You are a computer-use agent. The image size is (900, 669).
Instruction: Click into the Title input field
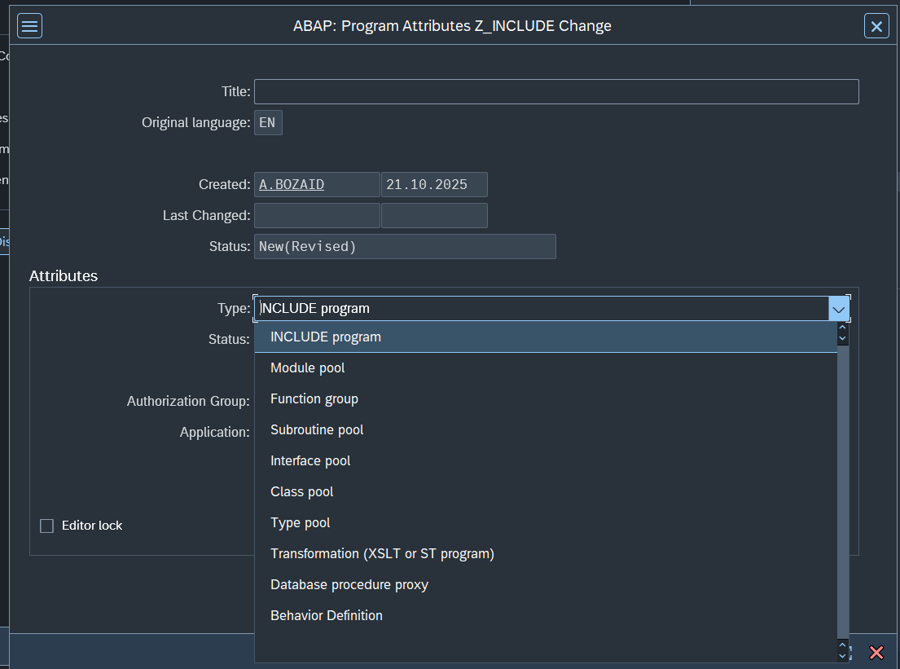click(x=556, y=92)
